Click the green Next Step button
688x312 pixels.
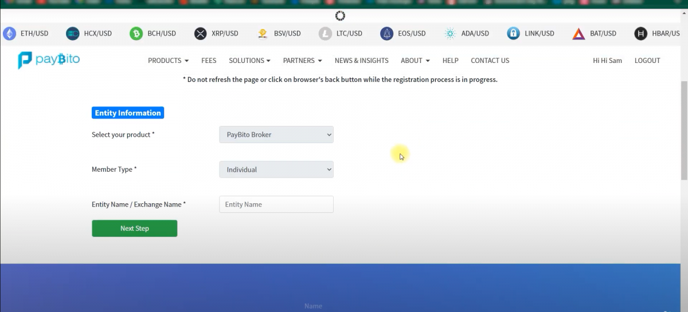135,228
